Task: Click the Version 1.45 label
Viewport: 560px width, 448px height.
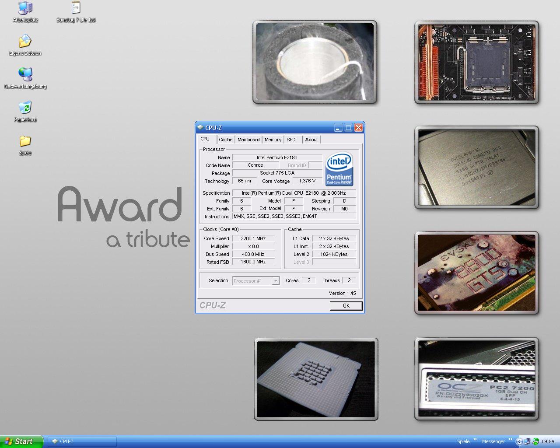Action: 342,293
